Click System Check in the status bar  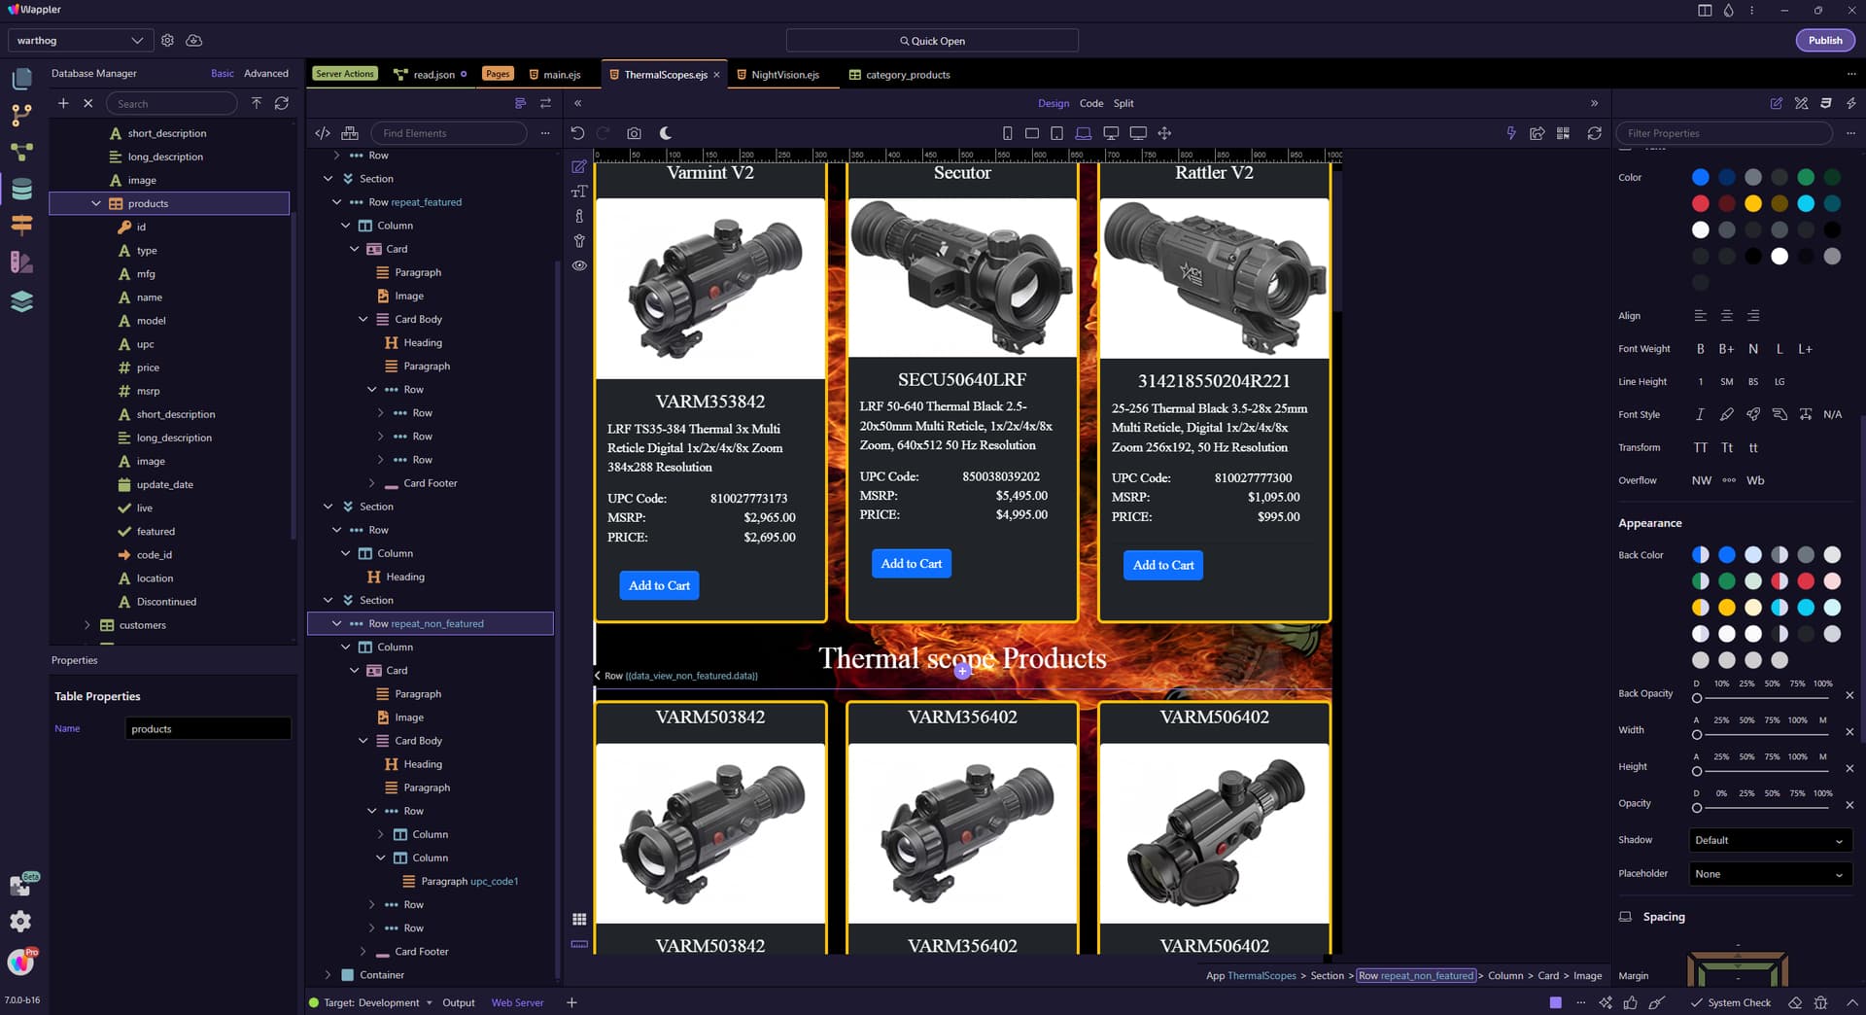(x=1731, y=1002)
